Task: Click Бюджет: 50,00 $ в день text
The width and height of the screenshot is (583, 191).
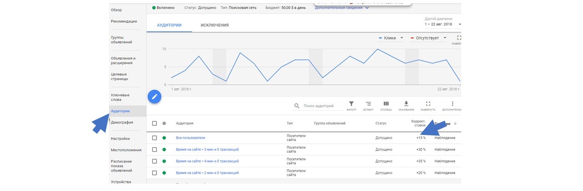Action: pos(286,8)
